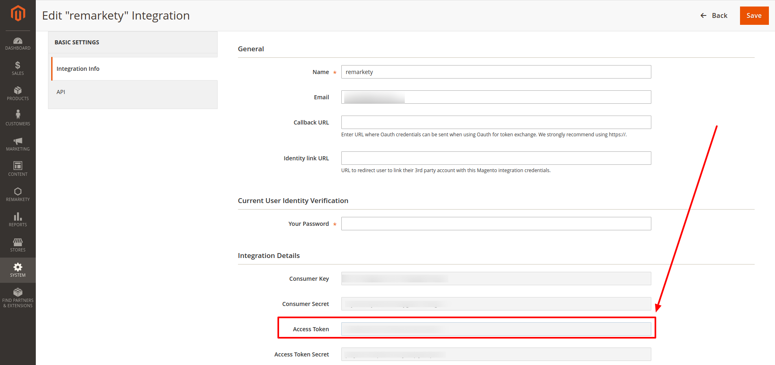Click the Identity link URL field
This screenshot has height=365, width=775.
coord(496,158)
